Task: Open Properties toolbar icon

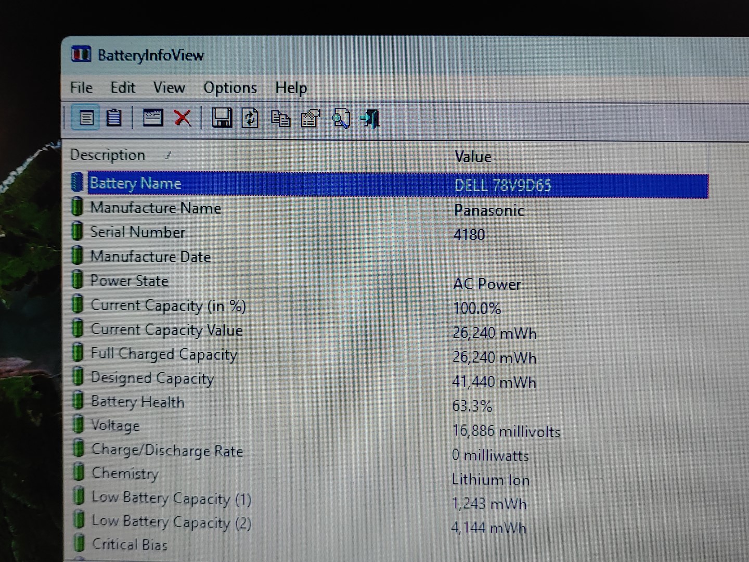Action: pos(311,119)
